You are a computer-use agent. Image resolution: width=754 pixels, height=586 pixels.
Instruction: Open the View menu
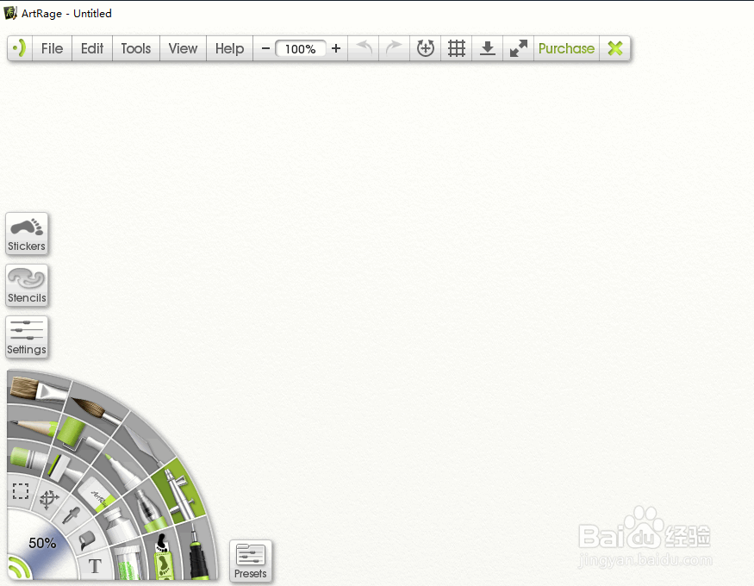click(183, 48)
